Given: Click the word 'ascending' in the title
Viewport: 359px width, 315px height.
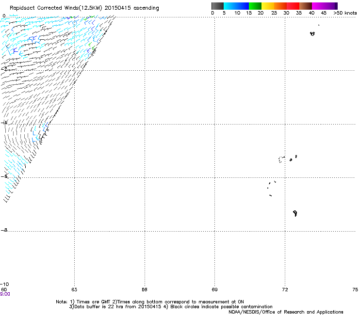Looking at the screenshot, I should 146,8.
